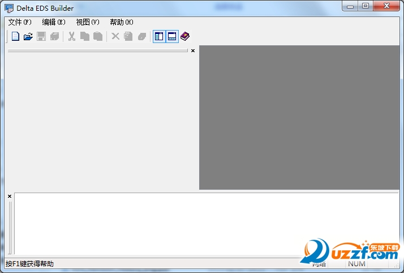Click inside the white output message area

pos(207,224)
